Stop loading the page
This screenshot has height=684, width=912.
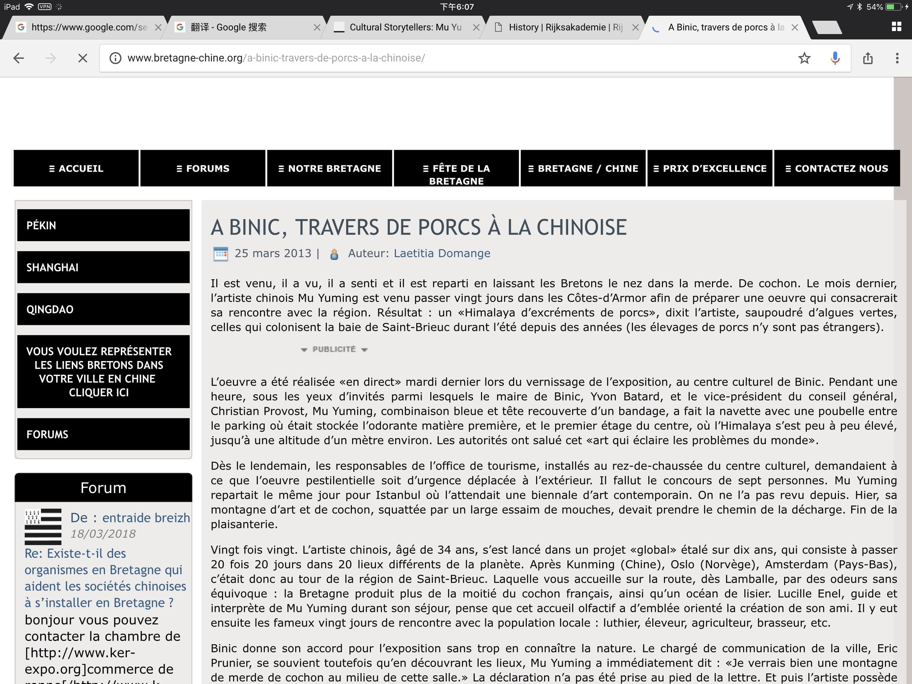82,58
